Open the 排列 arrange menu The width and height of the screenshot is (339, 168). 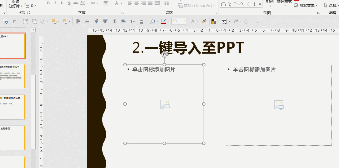[270, 3]
